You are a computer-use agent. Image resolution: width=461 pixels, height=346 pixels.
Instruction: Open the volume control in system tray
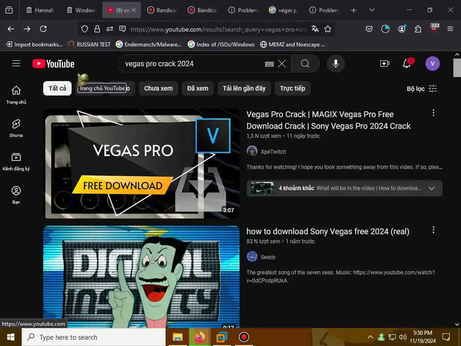pyautogui.click(x=403, y=337)
